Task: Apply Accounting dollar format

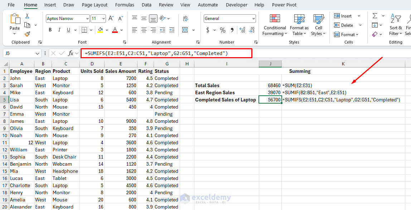Action: [208, 30]
